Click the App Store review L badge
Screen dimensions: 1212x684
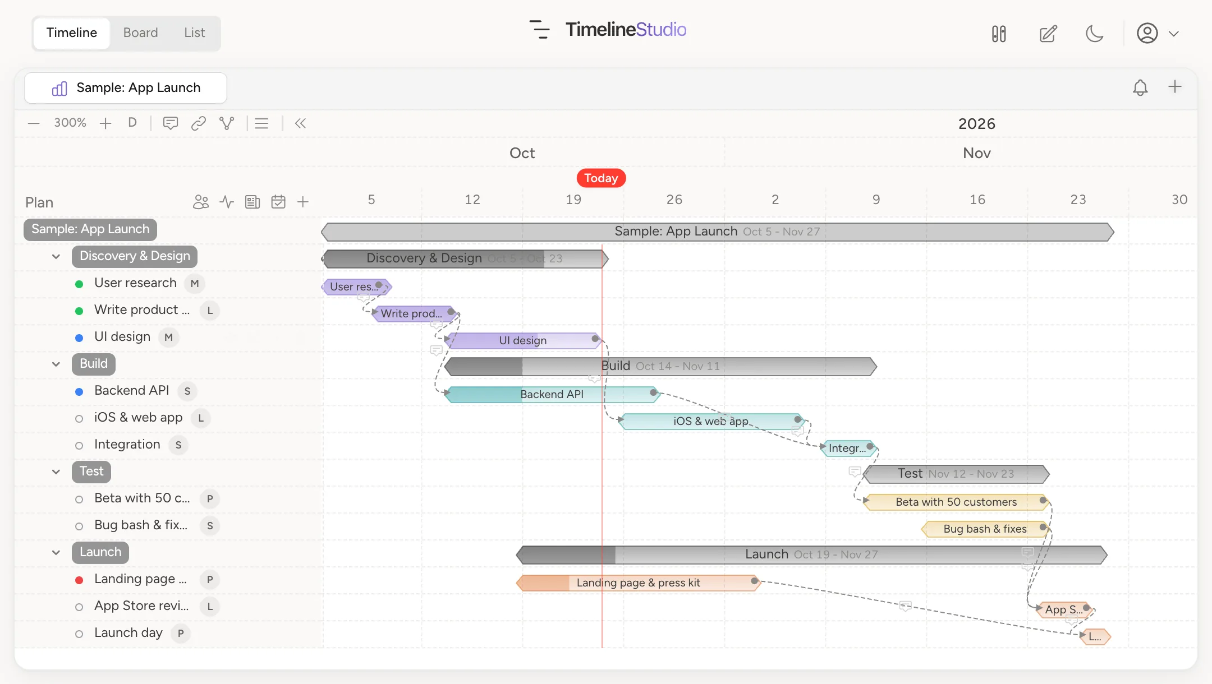coord(210,607)
